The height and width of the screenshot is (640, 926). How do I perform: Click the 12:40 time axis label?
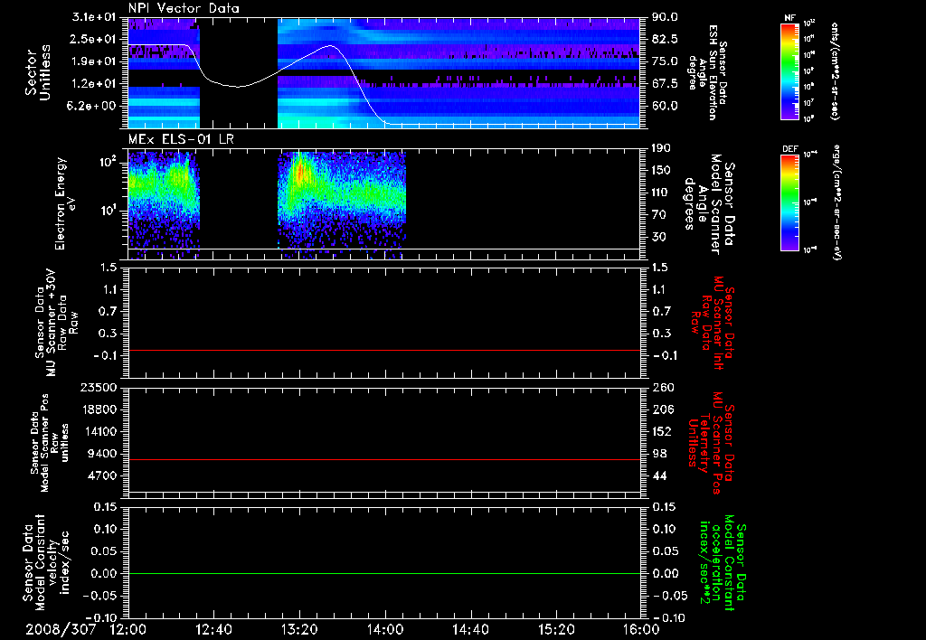213,629
